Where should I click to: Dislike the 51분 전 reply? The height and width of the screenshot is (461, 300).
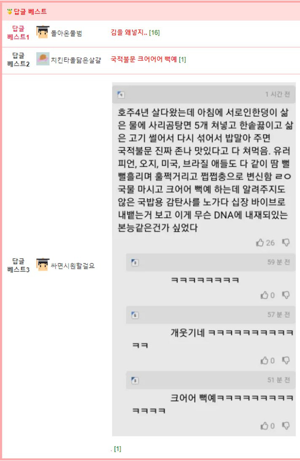[x=286, y=426]
